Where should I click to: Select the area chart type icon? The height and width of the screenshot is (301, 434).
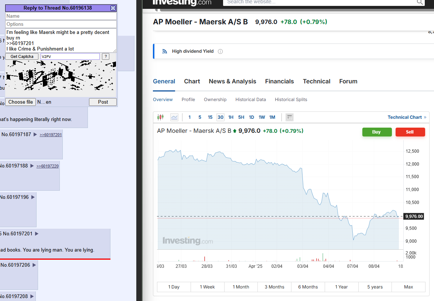tap(174, 117)
